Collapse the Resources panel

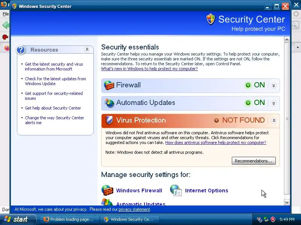click(x=87, y=49)
